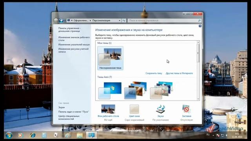The image size is (251, 141).
Task: Select the third Aero theme thumbnail
Action: click(161, 90)
